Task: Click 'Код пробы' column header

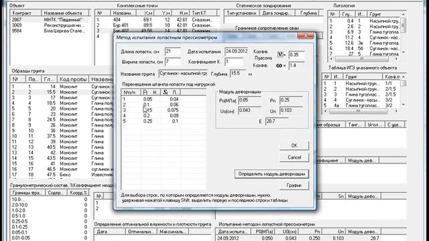Action: pyautogui.click(x=73, y=79)
